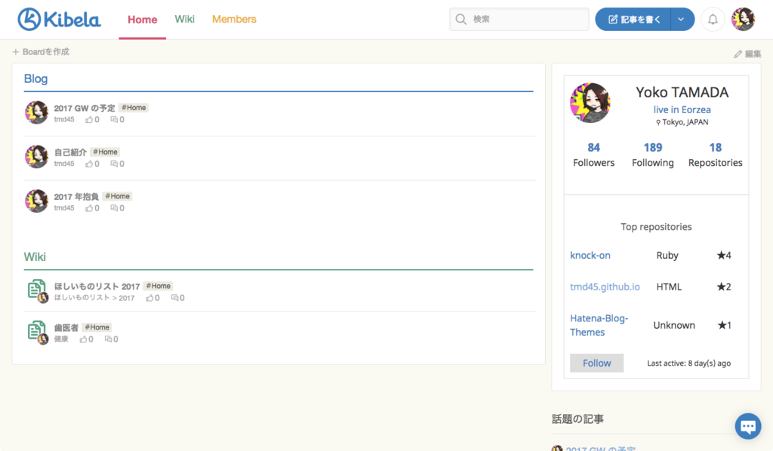This screenshot has width=773, height=451.
Task: Switch to the Home tab
Action: coord(143,19)
